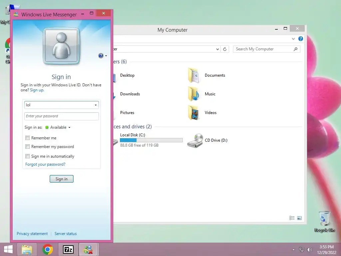Open the Forgot your password link
341x256 pixels.
[x=45, y=164]
